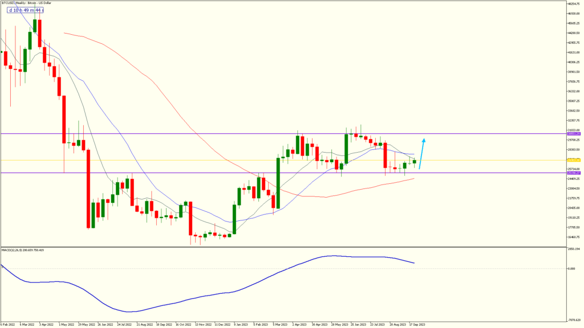Click the 31033.00 price scale value

pyautogui.click(x=573, y=130)
